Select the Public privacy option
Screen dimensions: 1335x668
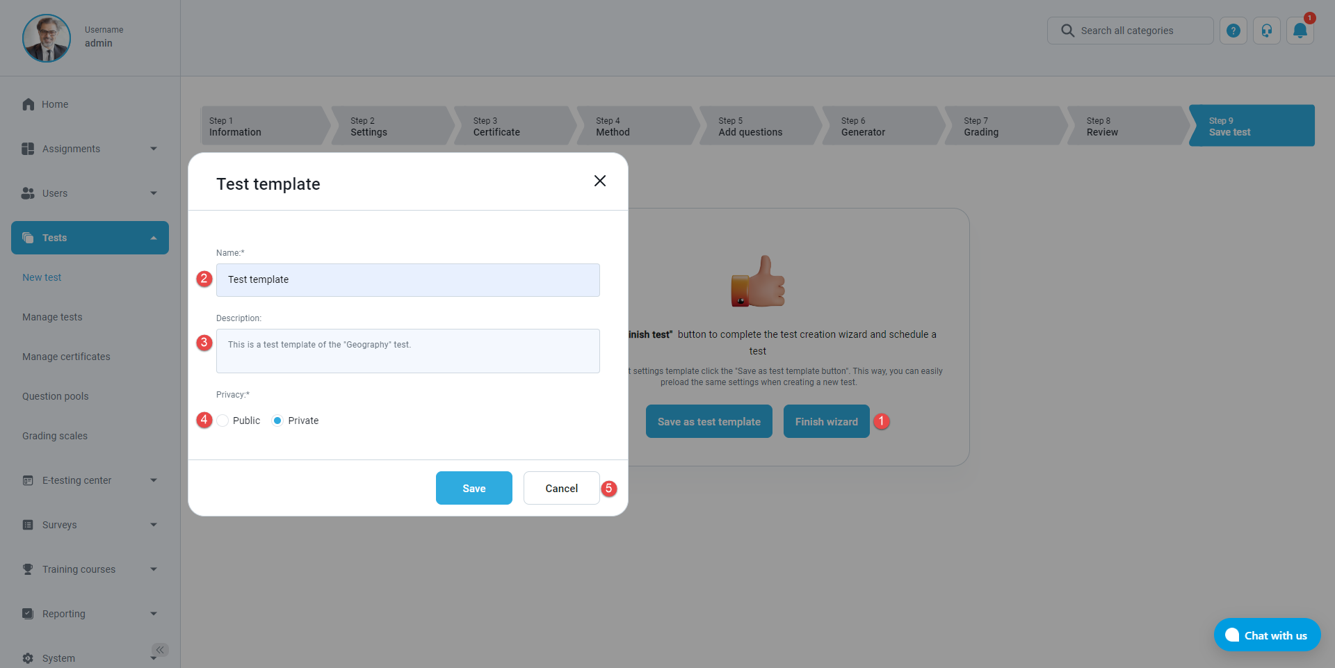[222, 421]
